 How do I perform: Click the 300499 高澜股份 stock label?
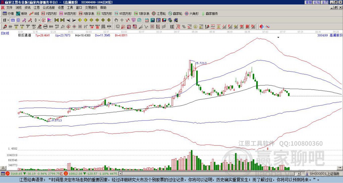click(x=330, y=35)
